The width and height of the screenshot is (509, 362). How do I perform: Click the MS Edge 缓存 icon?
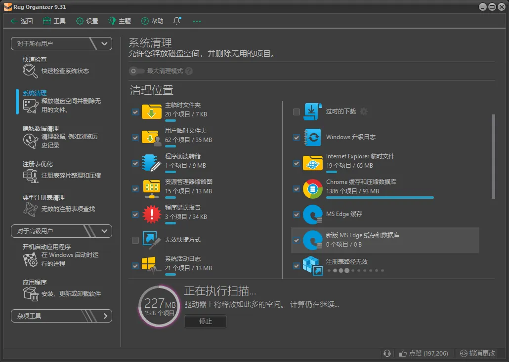(312, 214)
